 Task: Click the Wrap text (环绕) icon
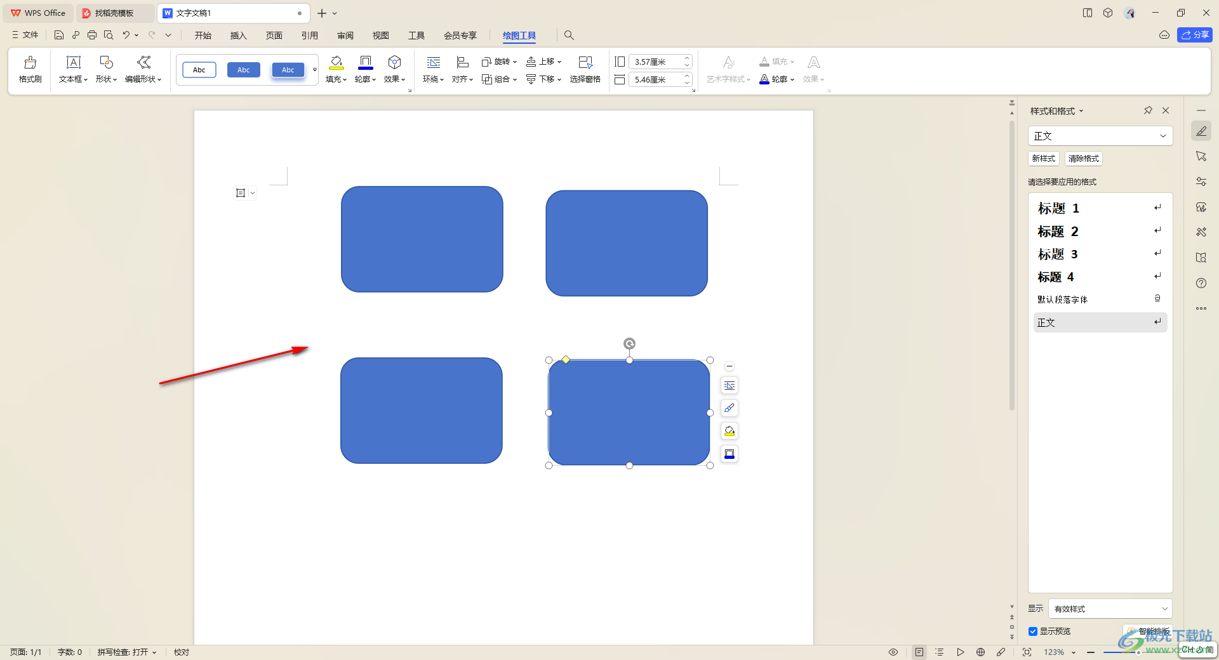[433, 62]
